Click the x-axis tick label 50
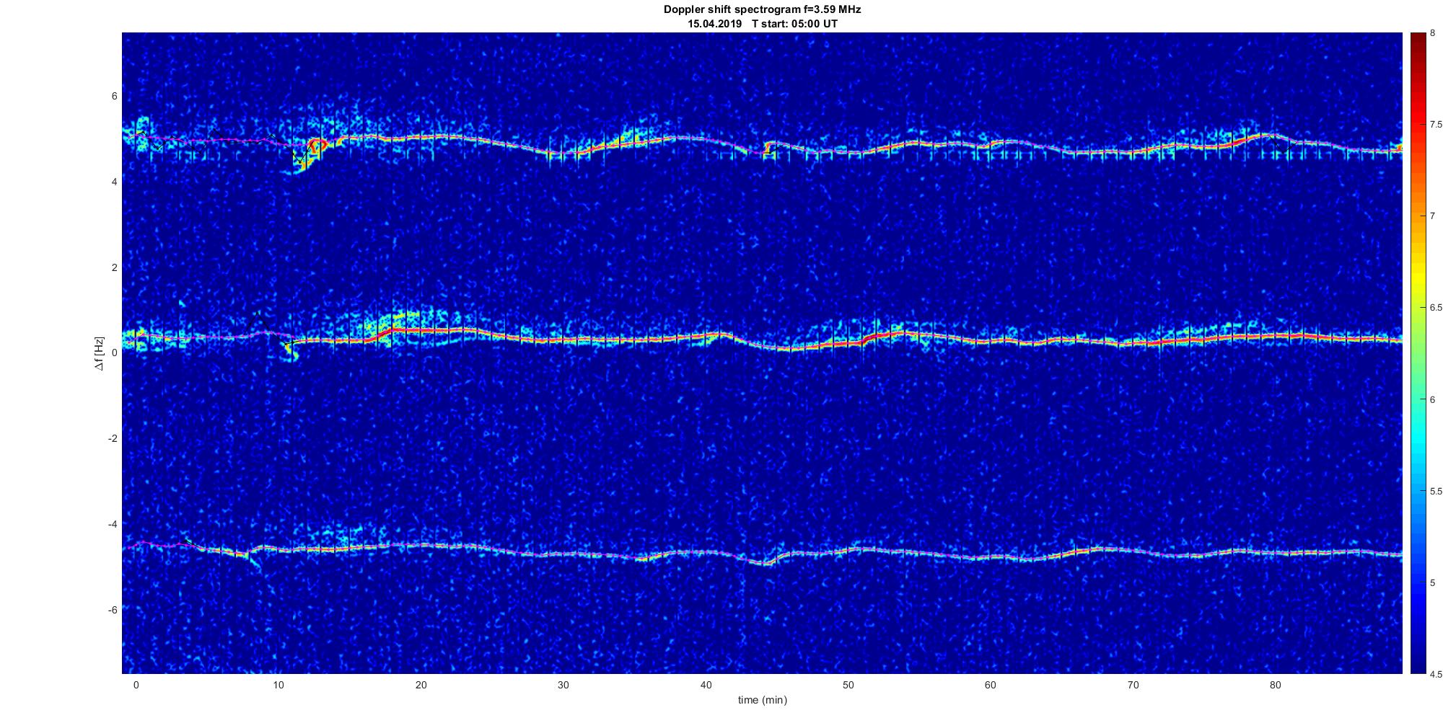This screenshot has height=723, width=1443. [x=848, y=685]
